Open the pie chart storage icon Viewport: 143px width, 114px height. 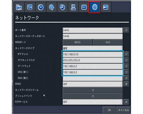tap(62, 7)
